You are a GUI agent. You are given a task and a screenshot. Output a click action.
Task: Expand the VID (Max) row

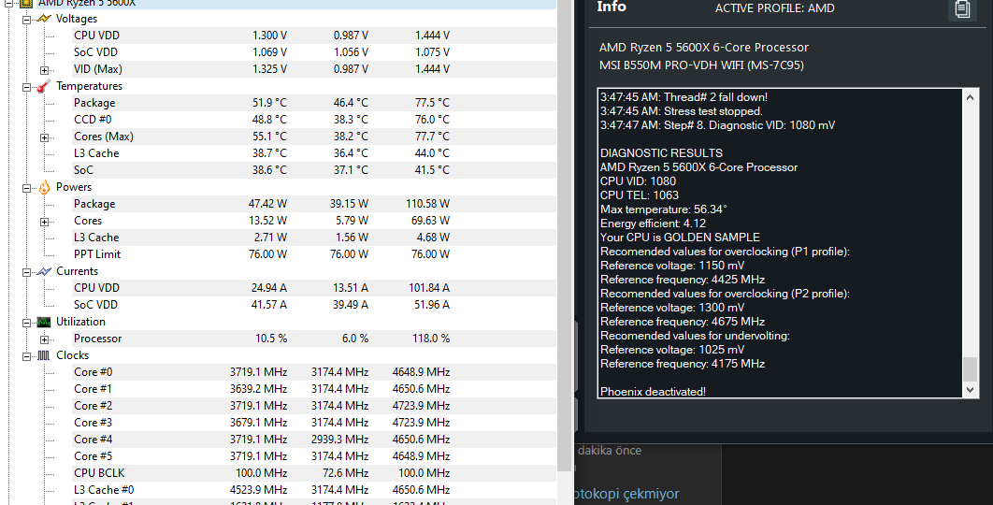coord(44,70)
